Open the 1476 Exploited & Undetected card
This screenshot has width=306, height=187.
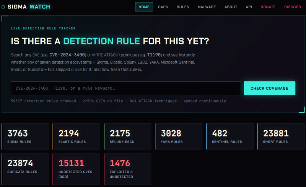(127, 169)
